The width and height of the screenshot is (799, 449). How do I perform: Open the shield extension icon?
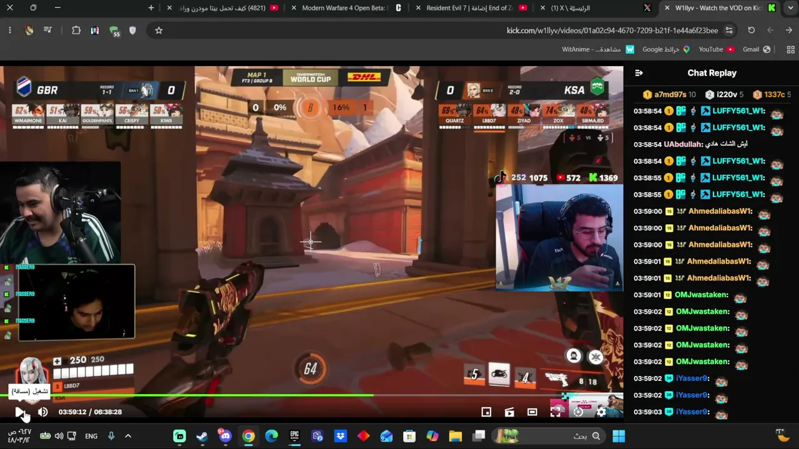pyautogui.click(x=132, y=31)
